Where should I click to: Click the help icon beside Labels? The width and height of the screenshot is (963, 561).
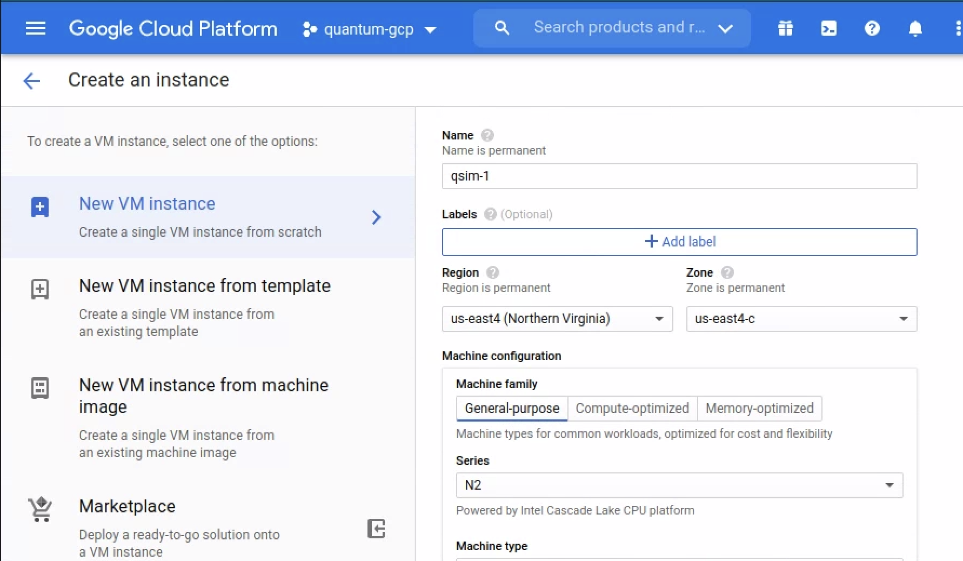[x=490, y=214]
